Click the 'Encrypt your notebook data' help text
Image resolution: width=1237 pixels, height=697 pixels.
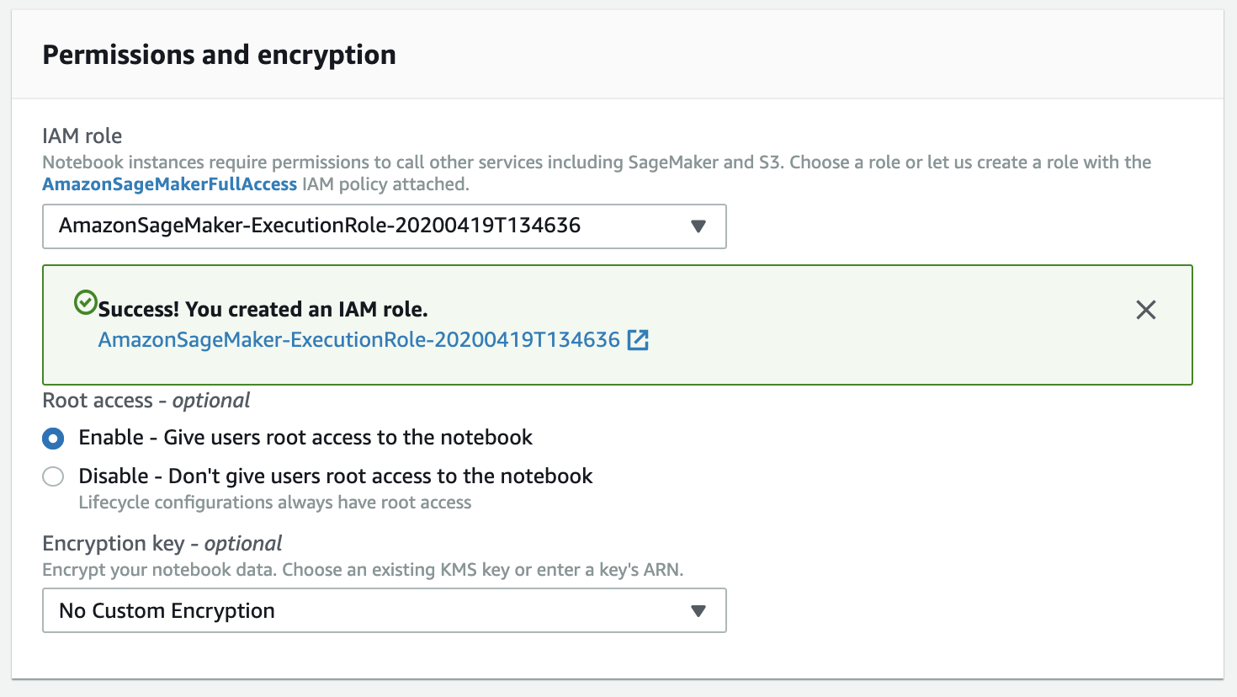(x=363, y=570)
